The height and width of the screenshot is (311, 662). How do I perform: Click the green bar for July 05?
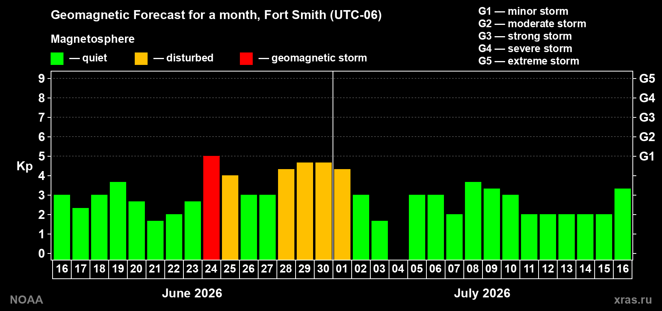tap(417, 227)
